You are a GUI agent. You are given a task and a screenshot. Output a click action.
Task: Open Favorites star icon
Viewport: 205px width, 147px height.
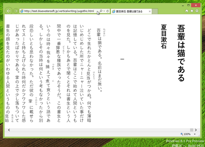click(x=192, y=11)
